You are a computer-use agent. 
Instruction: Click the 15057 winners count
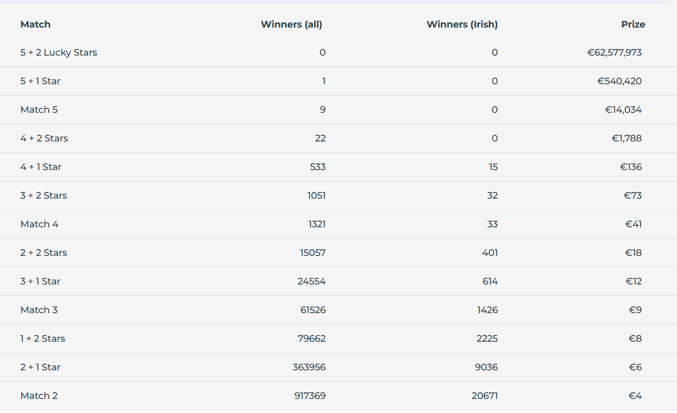[313, 253]
